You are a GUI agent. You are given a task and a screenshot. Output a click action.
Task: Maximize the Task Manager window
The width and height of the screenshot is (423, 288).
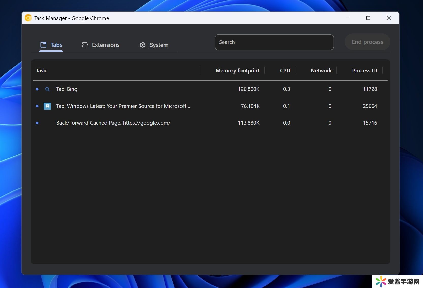[368, 18]
